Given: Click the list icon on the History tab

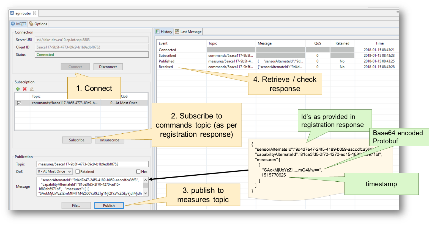Looking at the screenshot, I should pos(158,31).
